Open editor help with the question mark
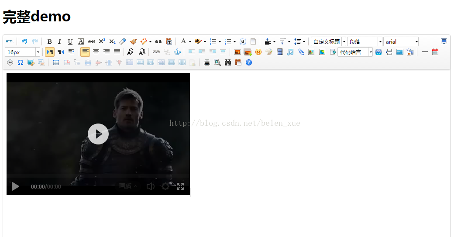 point(249,62)
